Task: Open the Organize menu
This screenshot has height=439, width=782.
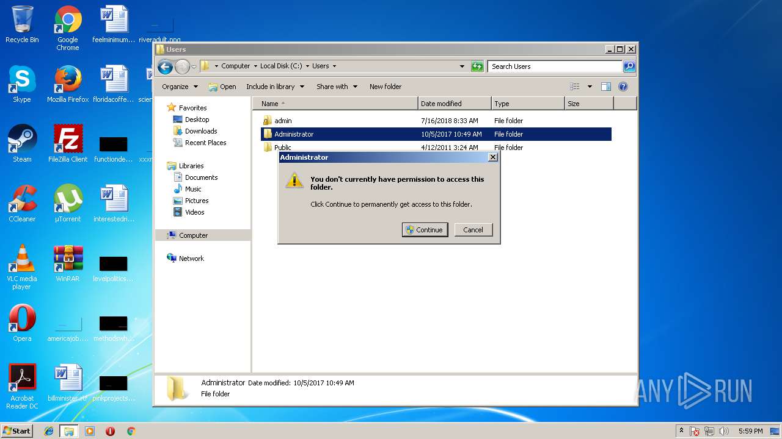Action: (x=180, y=87)
